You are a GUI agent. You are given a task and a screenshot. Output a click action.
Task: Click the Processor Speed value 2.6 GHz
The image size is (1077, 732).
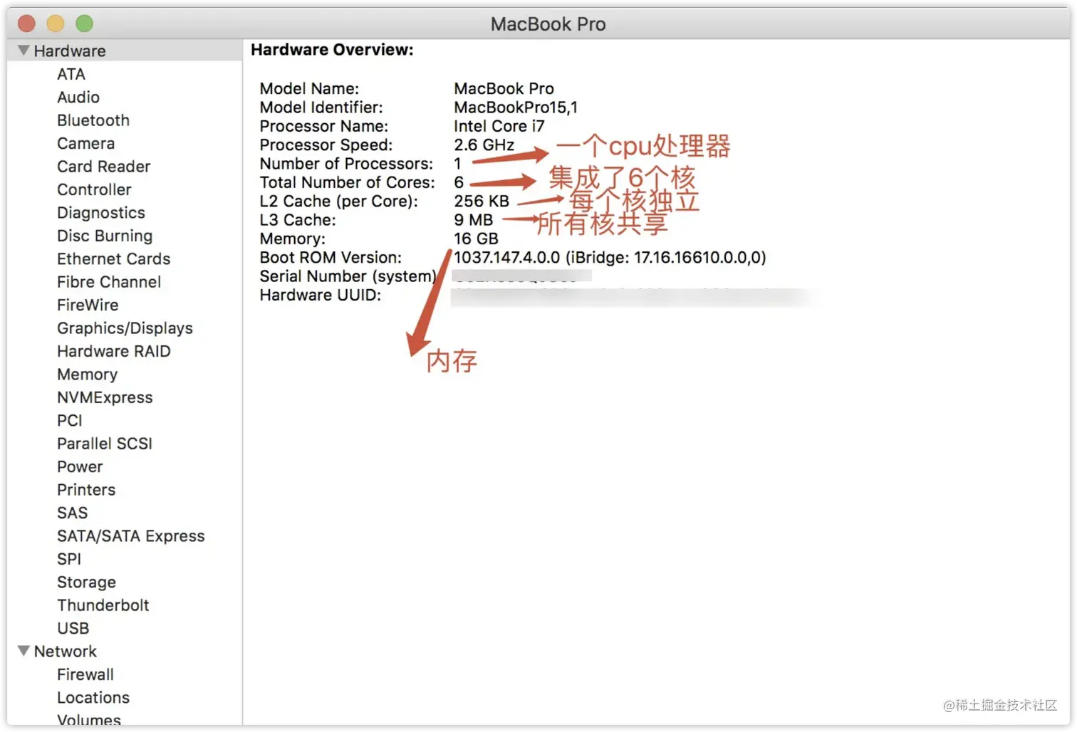484,145
